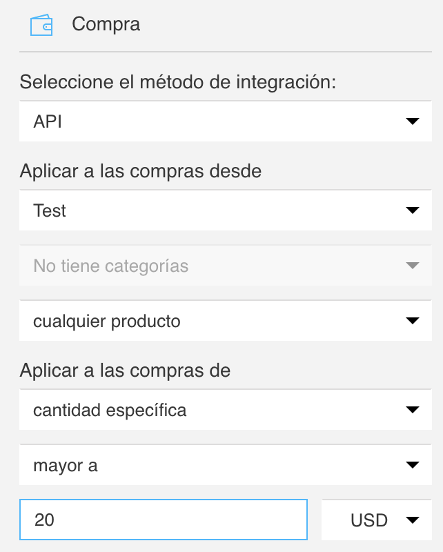
Task: Click the wallet icon beside Compra
Action: click(41, 25)
